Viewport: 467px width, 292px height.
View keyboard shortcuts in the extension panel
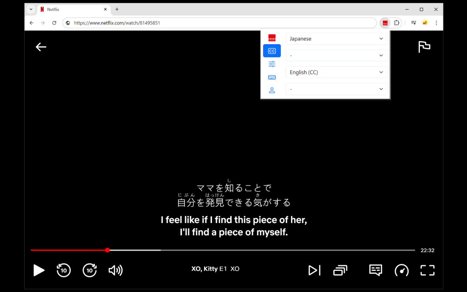(x=272, y=77)
